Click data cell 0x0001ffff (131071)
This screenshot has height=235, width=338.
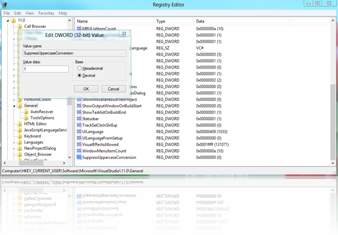click(212, 144)
